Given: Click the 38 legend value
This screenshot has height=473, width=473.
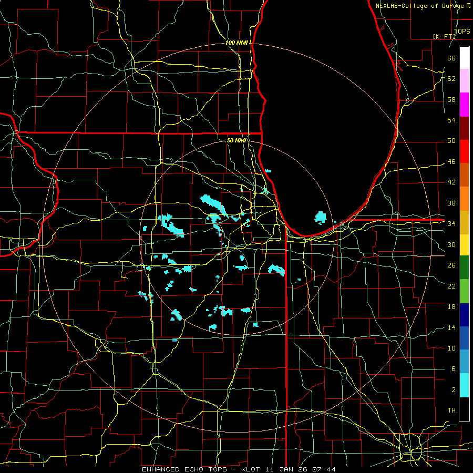Looking at the screenshot, I should [451, 203].
